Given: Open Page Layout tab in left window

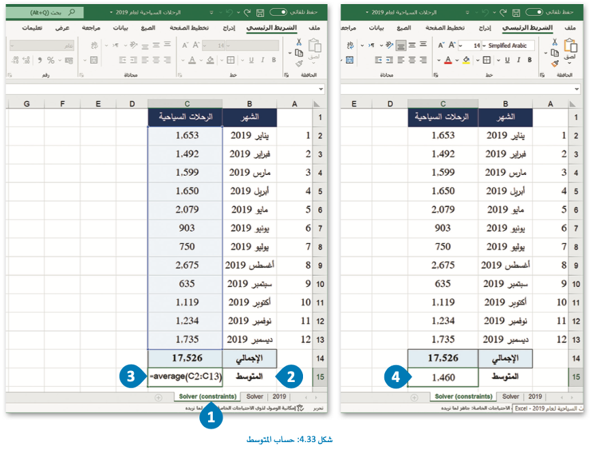Looking at the screenshot, I should pos(189,28).
